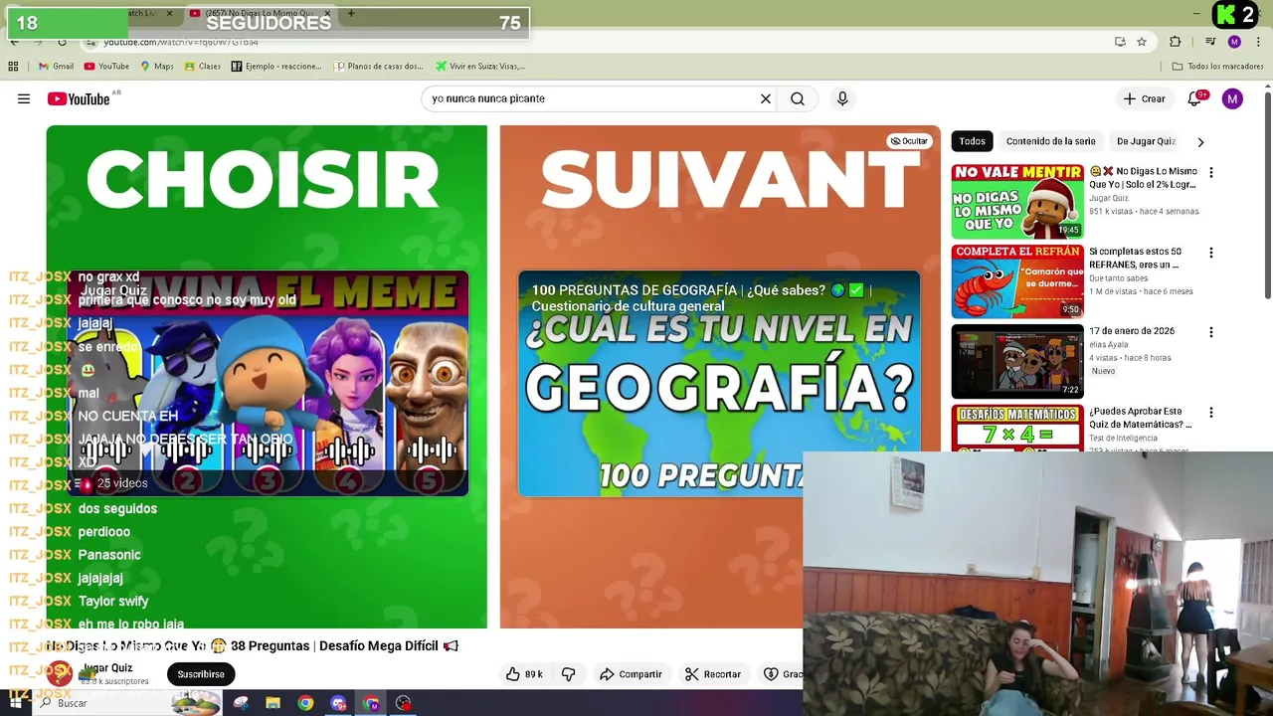Open title '¿Puedes Aprobar Este Quiz de Matemáticas?'
The image size is (1273, 716).
[x=1140, y=418]
